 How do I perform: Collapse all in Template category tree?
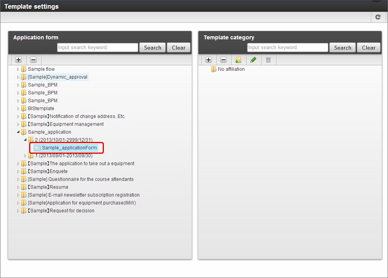(224, 60)
